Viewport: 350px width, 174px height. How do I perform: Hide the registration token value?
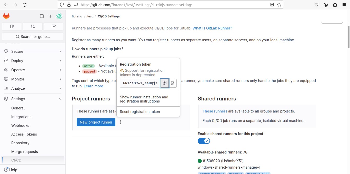click(165, 83)
